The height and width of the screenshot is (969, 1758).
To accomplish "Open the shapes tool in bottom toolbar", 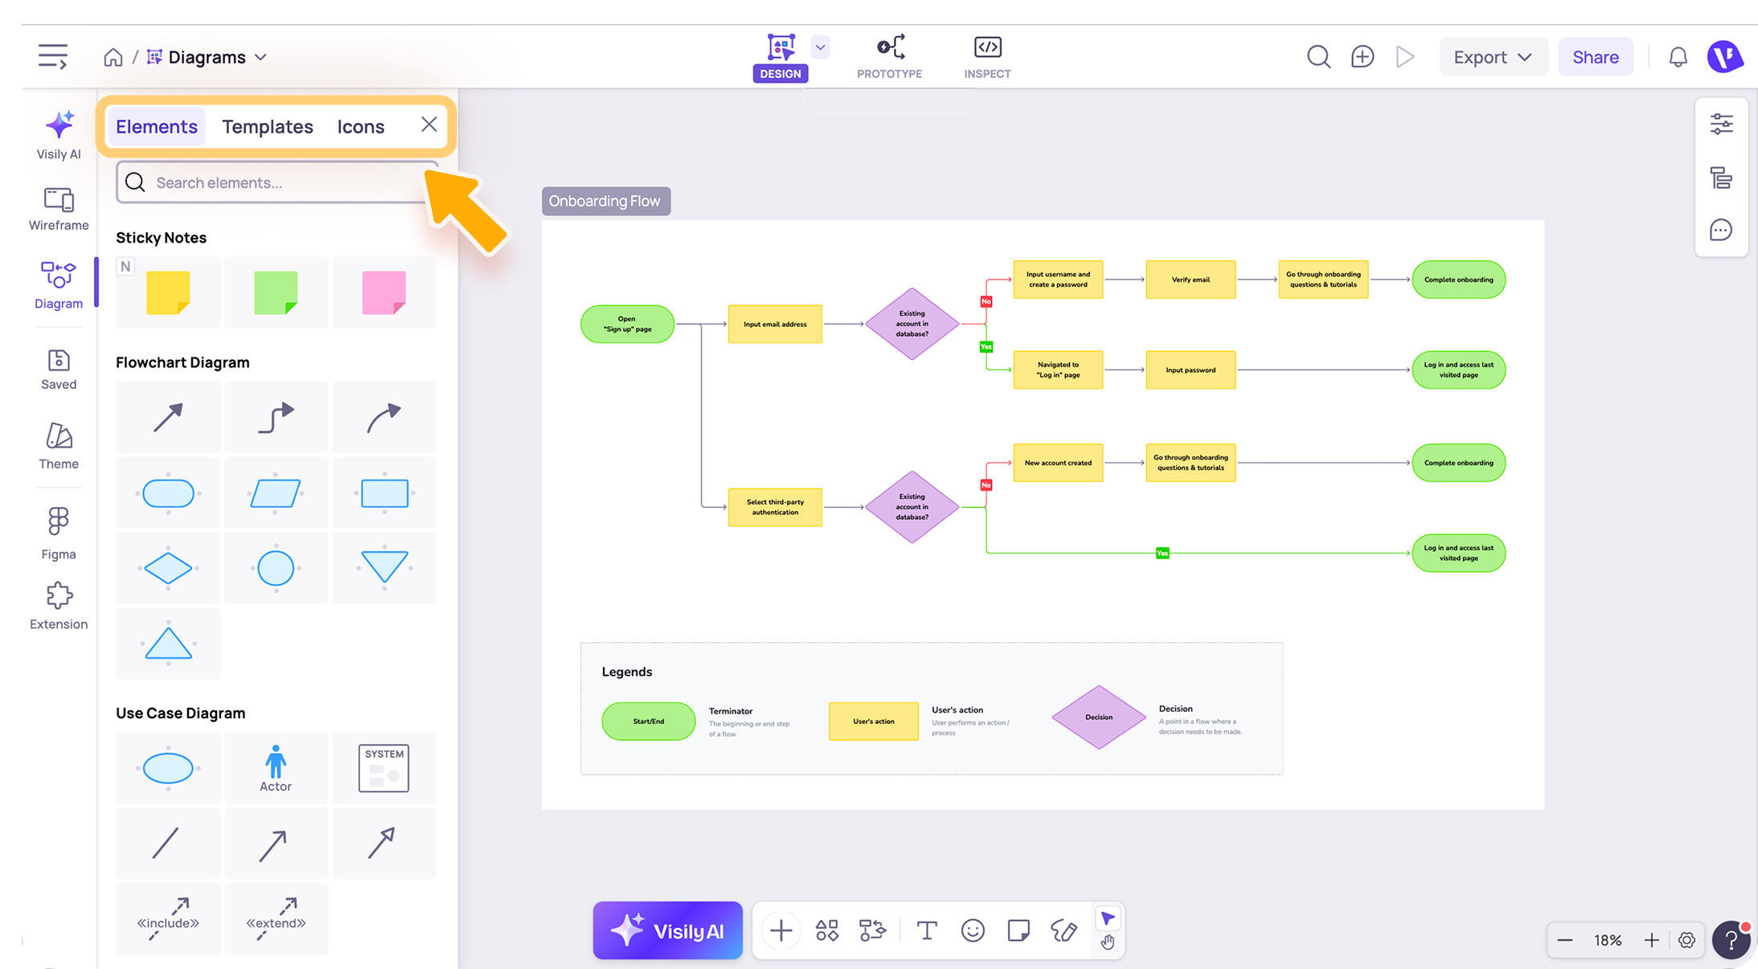I will coord(826,930).
